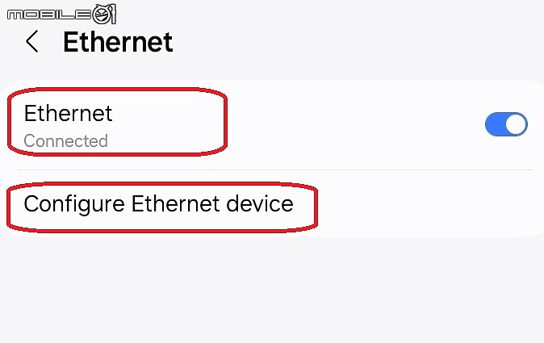544x343 pixels.
Task: Click the gray header space right of Ethernet title
Action: click(358, 42)
